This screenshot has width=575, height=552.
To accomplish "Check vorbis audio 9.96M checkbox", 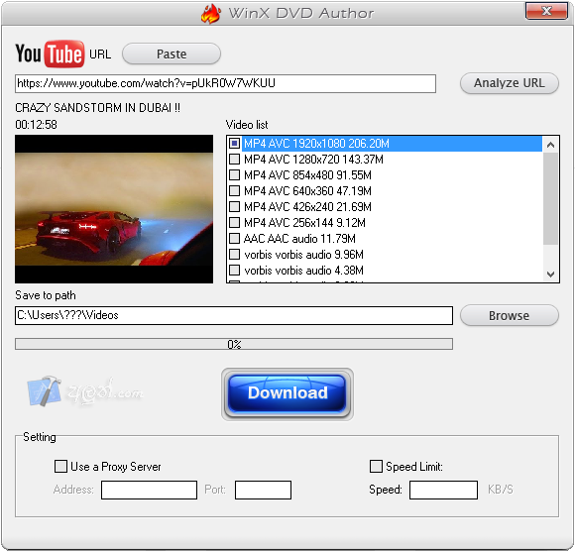I will pyautogui.click(x=235, y=254).
